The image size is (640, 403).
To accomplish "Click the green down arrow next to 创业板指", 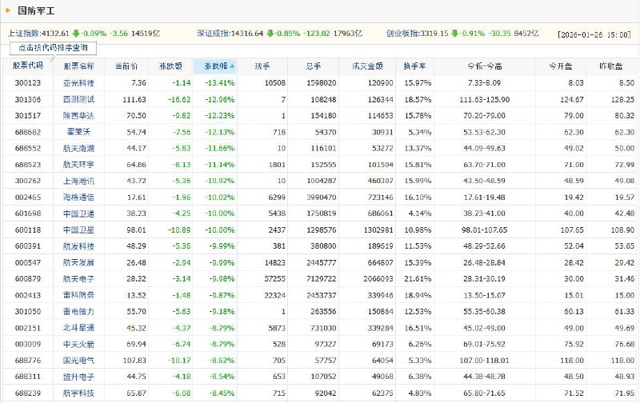I will [x=454, y=34].
